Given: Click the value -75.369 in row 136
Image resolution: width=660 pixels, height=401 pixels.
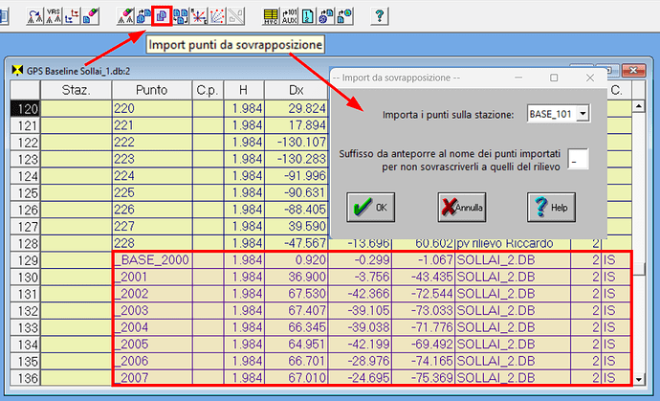Looking at the screenshot, I should tap(424, 378).
